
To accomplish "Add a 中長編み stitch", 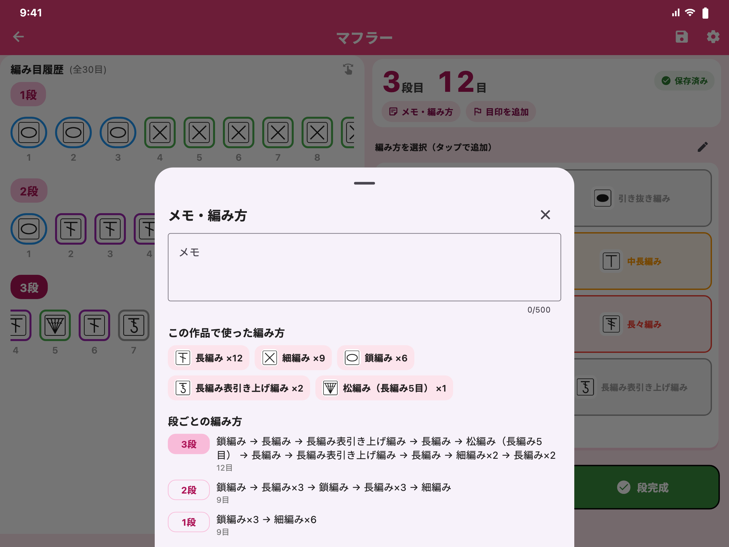I will click(643, 261).
